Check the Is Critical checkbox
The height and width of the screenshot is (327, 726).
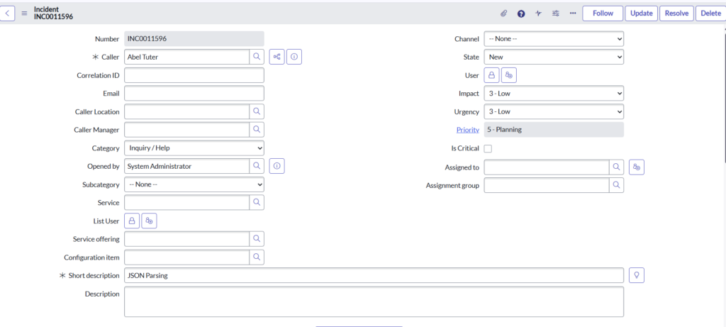(x=488, y=149)
